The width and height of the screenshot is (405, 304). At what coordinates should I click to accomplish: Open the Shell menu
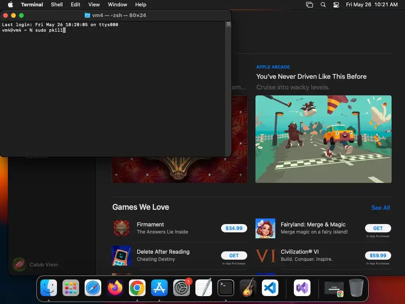pyautogui.click(x=57, y=4)
